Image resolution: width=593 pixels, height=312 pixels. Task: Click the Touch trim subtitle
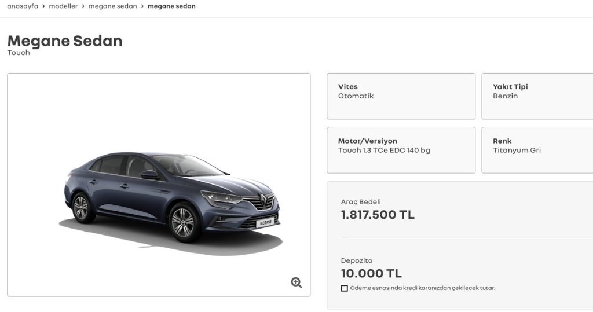[19, 53]
